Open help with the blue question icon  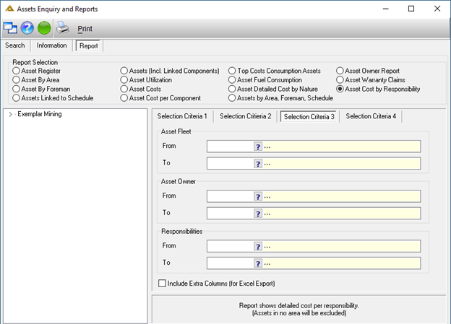(27, 28)
